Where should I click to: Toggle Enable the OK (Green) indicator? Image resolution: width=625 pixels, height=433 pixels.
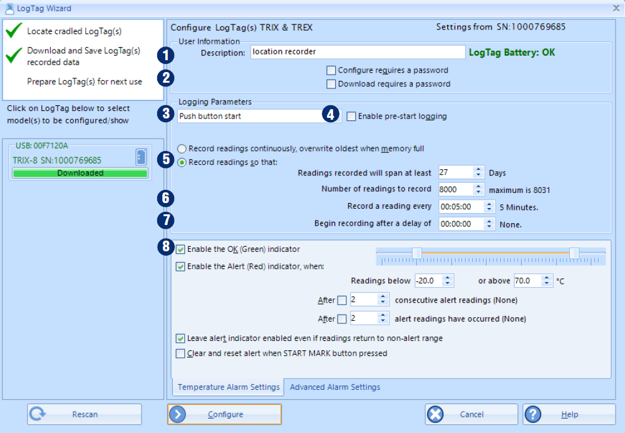pyautogui.click(x=180, y=249)
